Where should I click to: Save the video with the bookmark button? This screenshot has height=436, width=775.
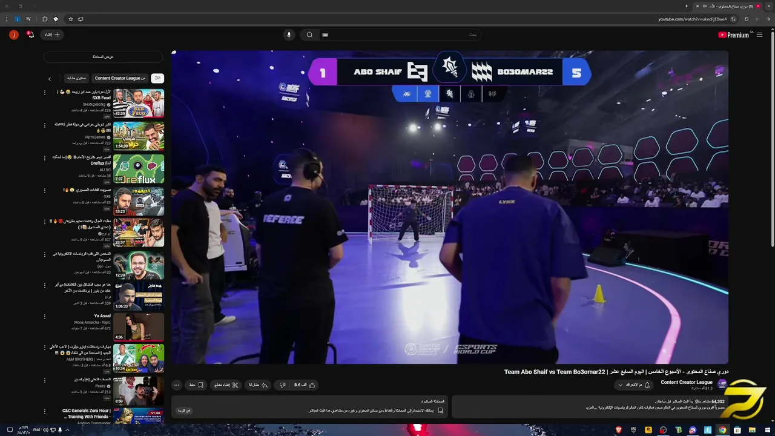196,385
